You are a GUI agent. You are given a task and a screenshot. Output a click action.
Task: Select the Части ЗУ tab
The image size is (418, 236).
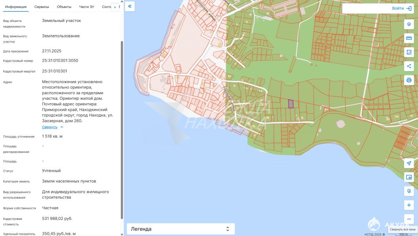[x=86, y=7]
